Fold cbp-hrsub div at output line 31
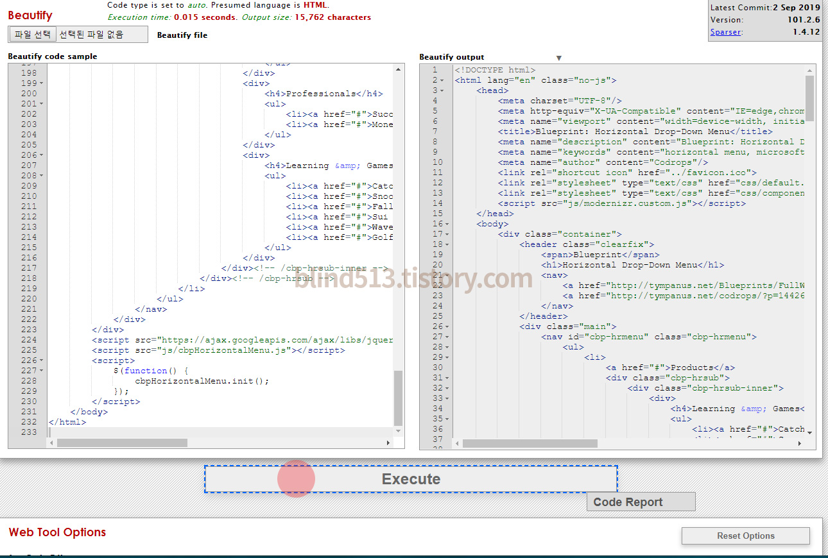The image size is (828, 558). (x=447, y=378)
